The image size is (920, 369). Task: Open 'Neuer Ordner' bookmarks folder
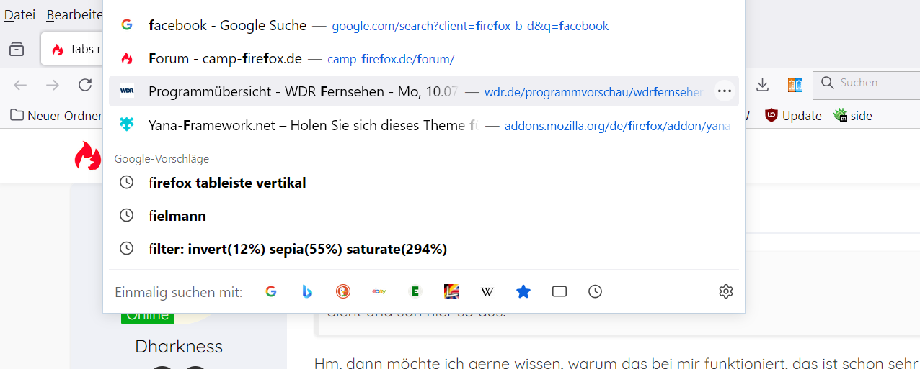point(56,115)
